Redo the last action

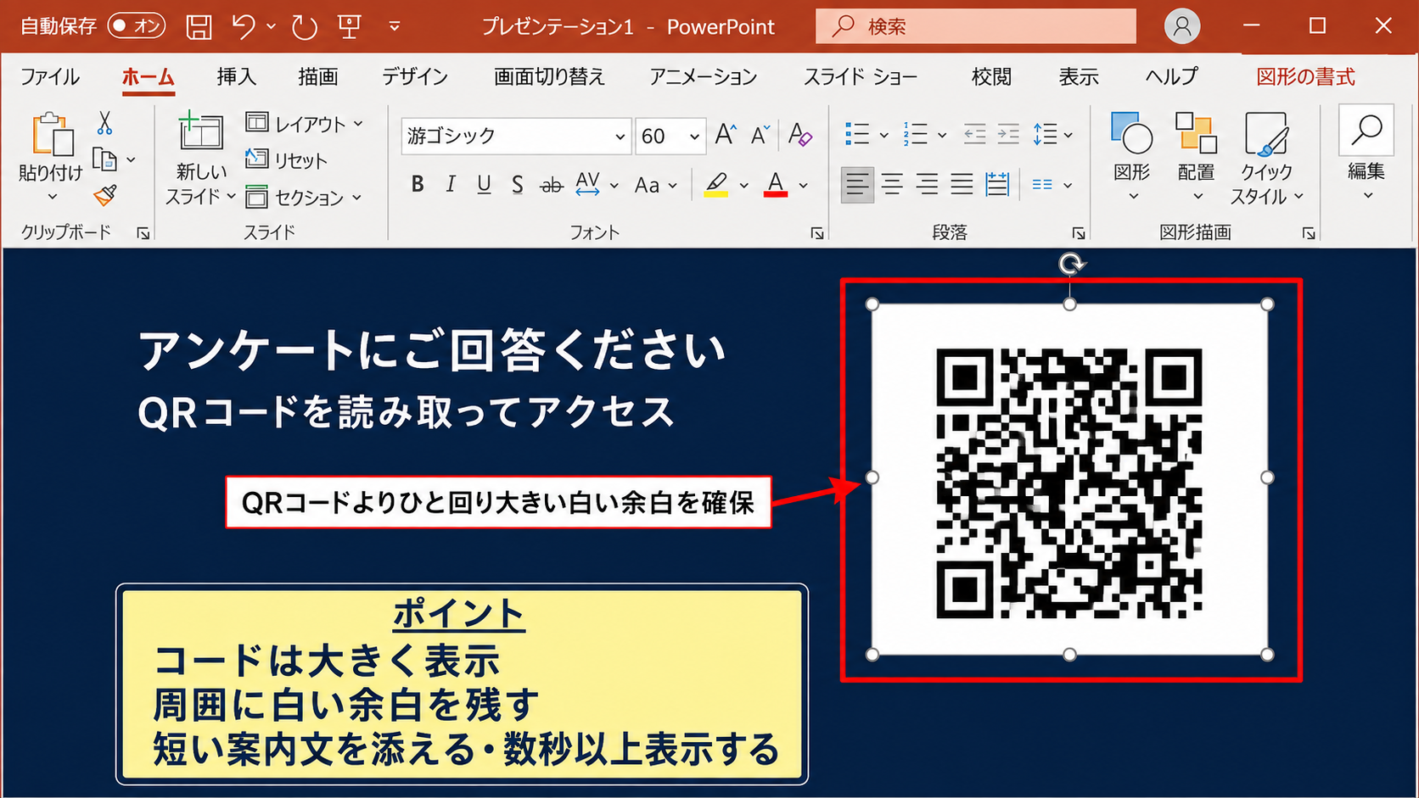(x=304, y=26)
